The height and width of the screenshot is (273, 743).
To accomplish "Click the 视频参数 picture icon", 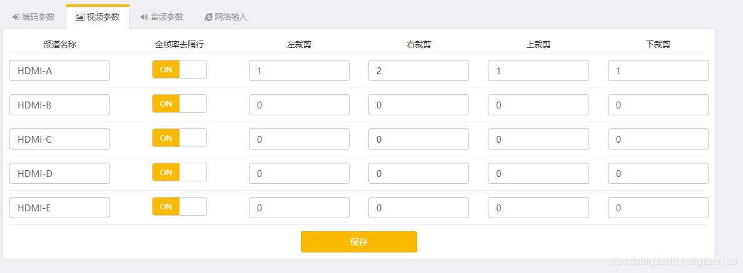I will click(x=79, y=17).
